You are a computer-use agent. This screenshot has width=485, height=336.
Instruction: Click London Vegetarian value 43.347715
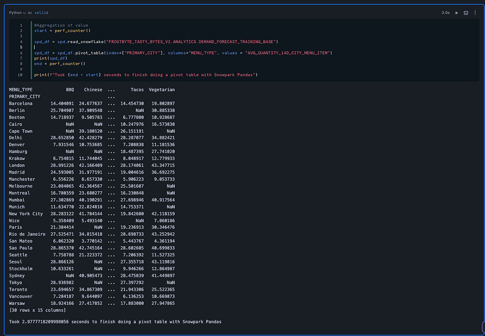click(163, 165)
